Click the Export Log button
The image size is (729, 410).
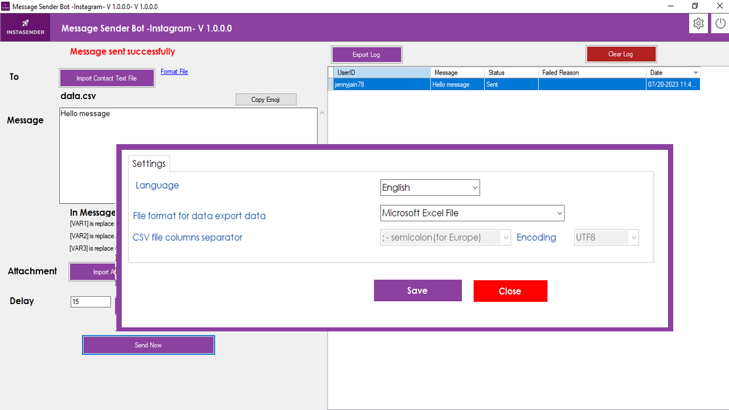[x=367, y=55]
